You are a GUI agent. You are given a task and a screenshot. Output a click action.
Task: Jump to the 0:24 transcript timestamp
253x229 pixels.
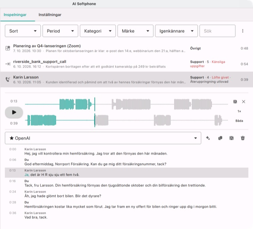13,192
